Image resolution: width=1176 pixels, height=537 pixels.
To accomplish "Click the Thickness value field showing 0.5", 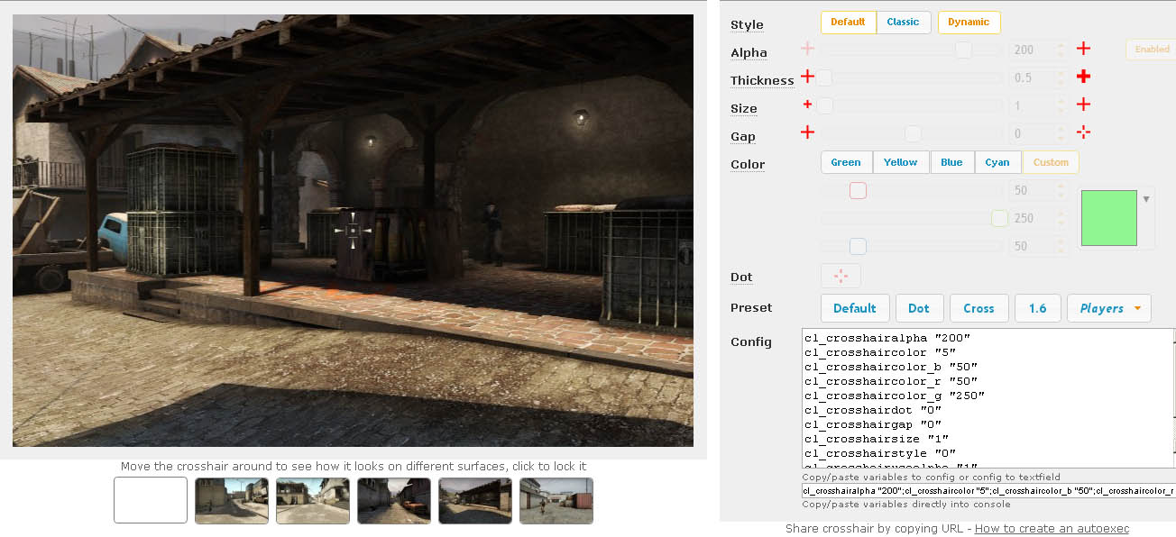I will click(1039, 77).
